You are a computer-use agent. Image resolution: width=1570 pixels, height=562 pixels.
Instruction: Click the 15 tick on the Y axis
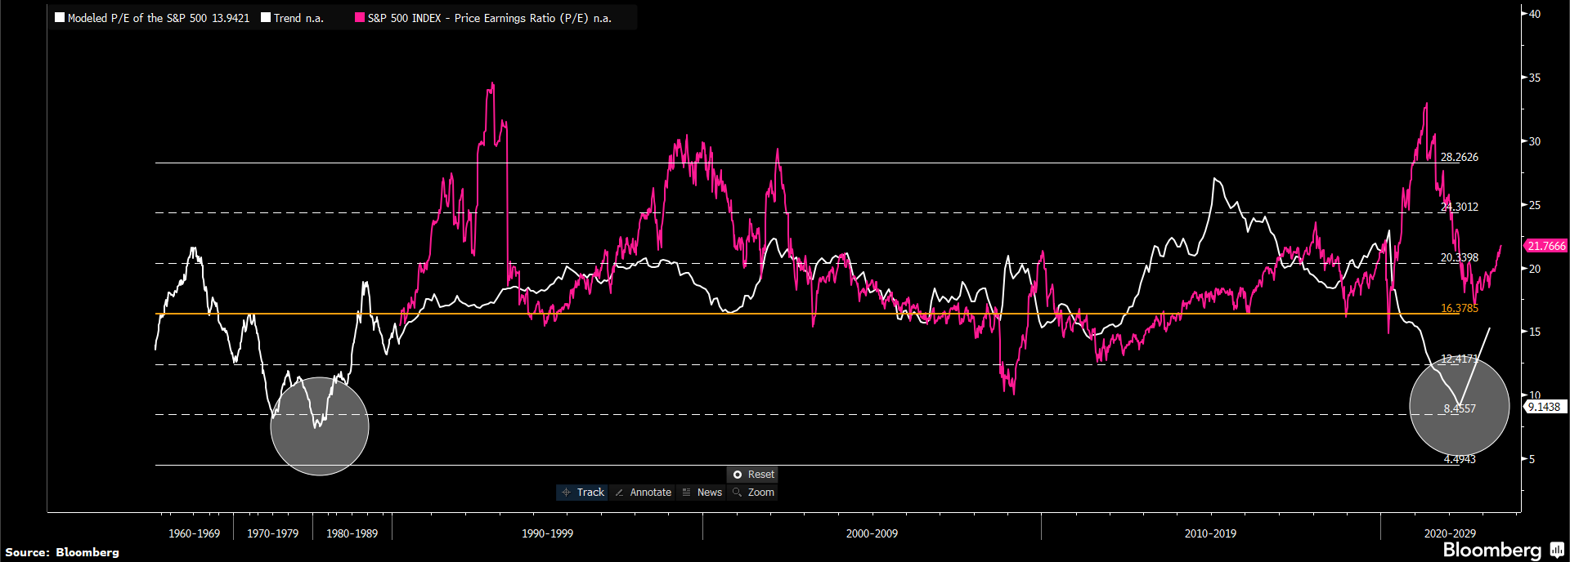(x=1534, y=332)
